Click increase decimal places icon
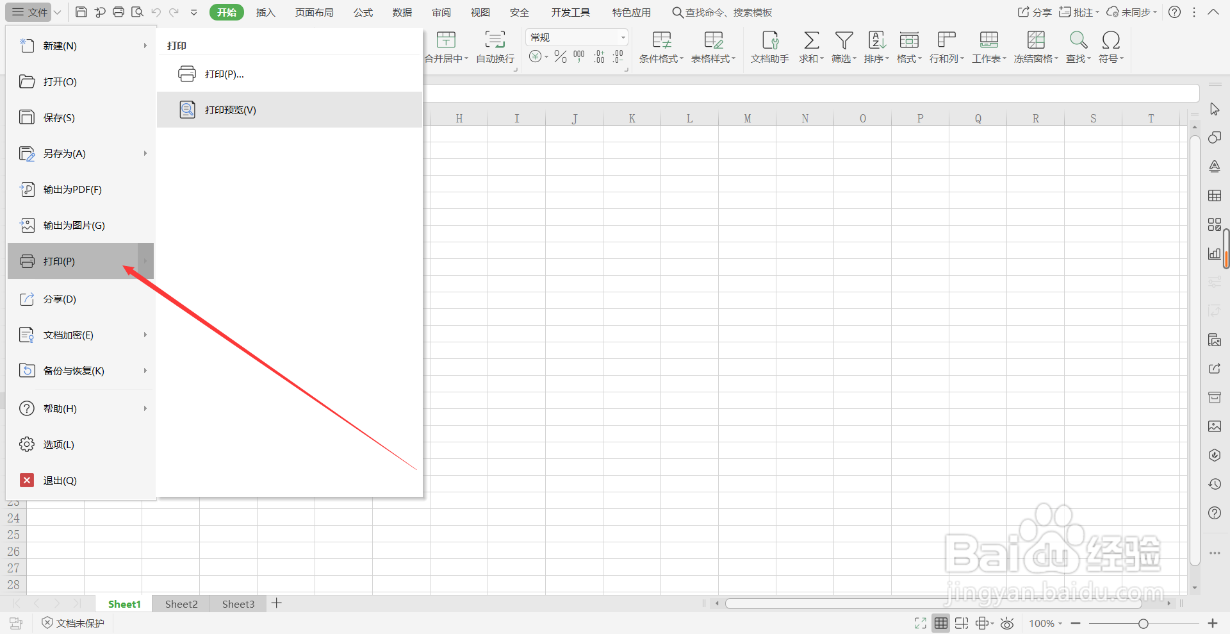The image size is (1230, 634). pos(599,56)
